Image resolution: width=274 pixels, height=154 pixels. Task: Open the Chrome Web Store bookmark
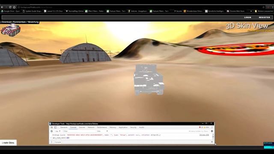(235, 11)
